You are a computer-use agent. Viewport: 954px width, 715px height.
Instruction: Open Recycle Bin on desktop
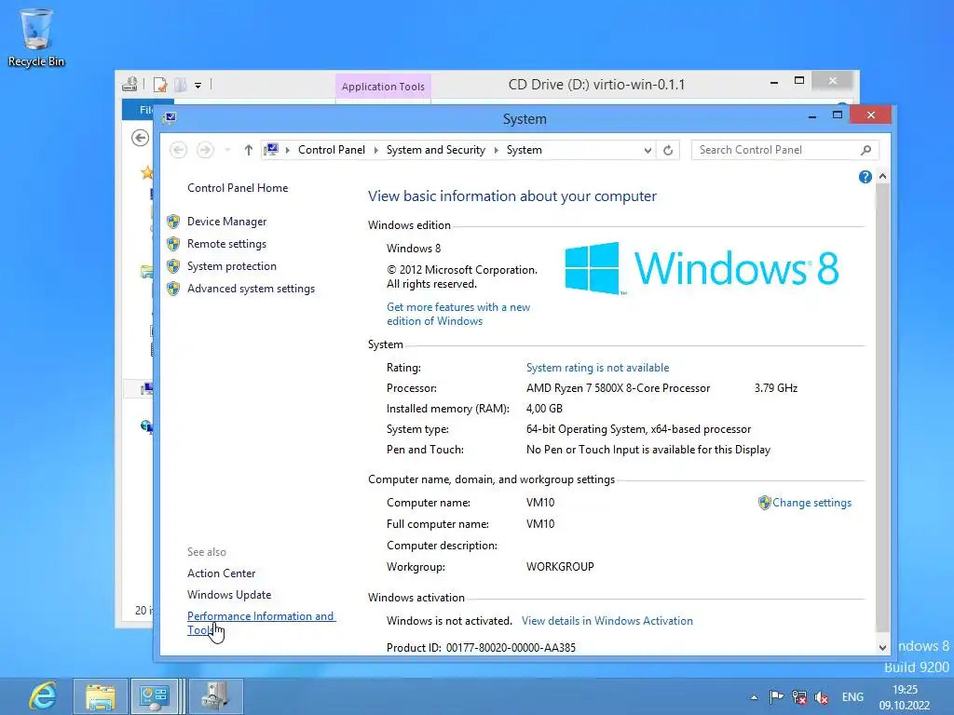36,37
